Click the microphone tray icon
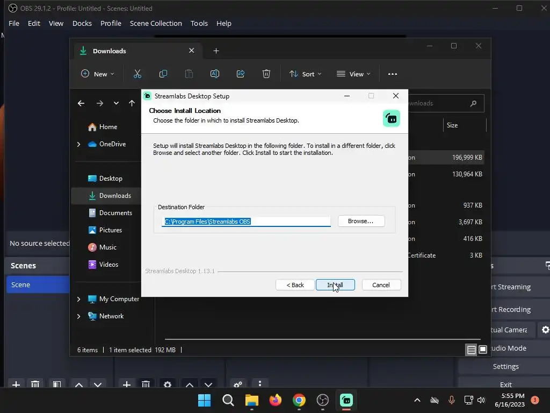This screenshot has height=413, width=550. [x=451, y=400]
